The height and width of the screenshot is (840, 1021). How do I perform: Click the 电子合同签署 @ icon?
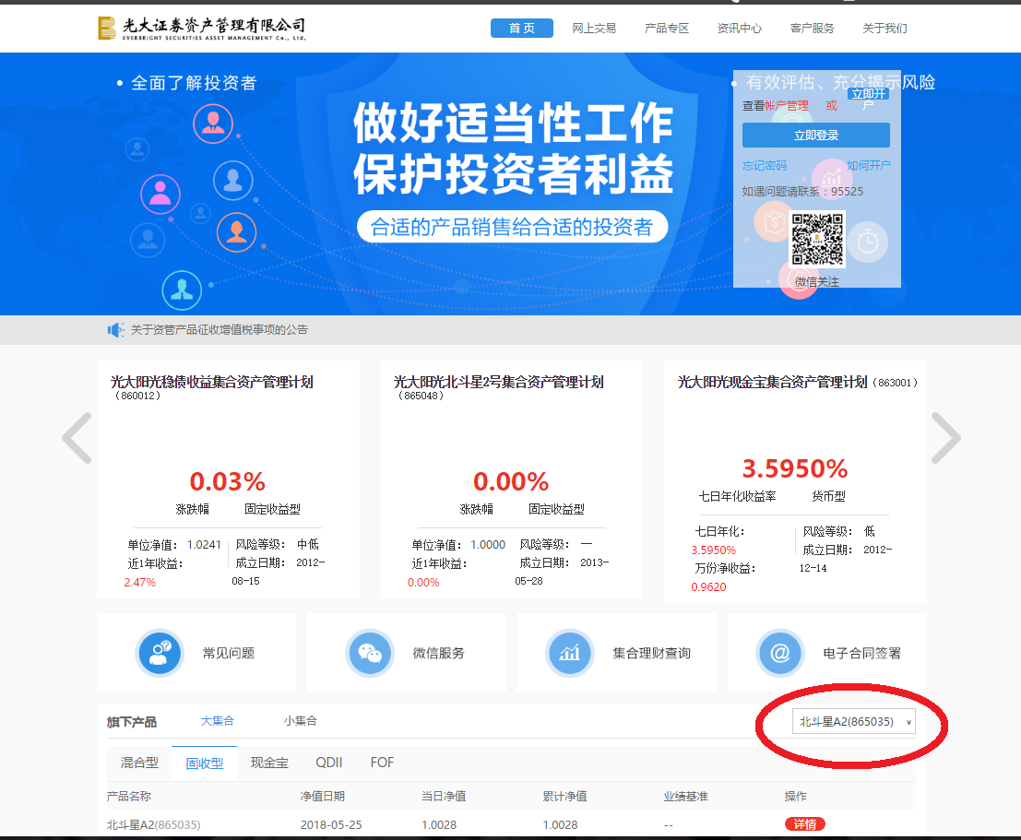(780, 653)
